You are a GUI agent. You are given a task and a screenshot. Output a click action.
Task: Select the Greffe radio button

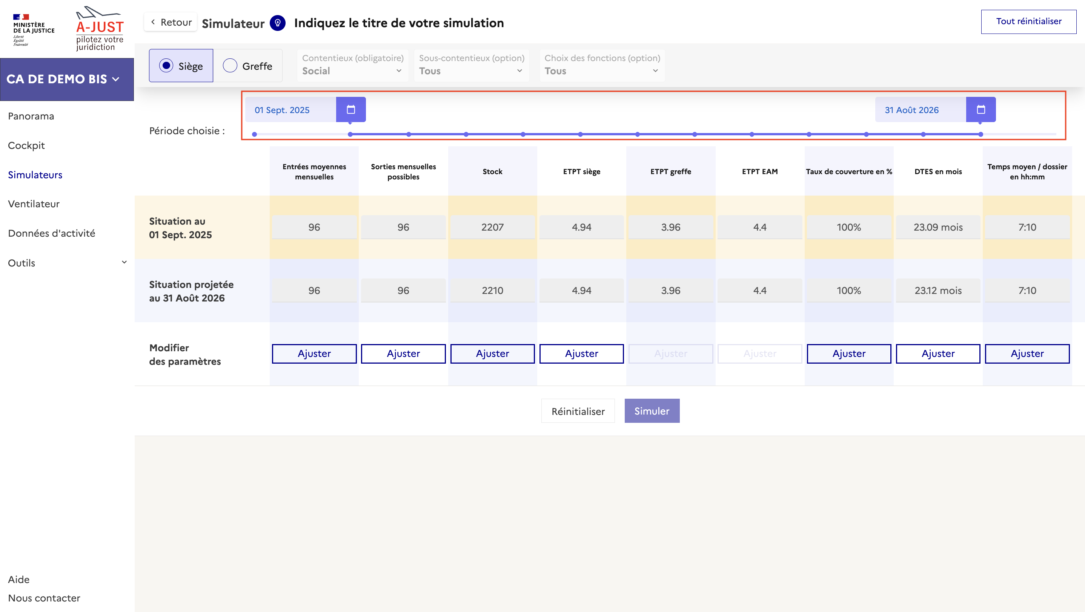(230, 66)
